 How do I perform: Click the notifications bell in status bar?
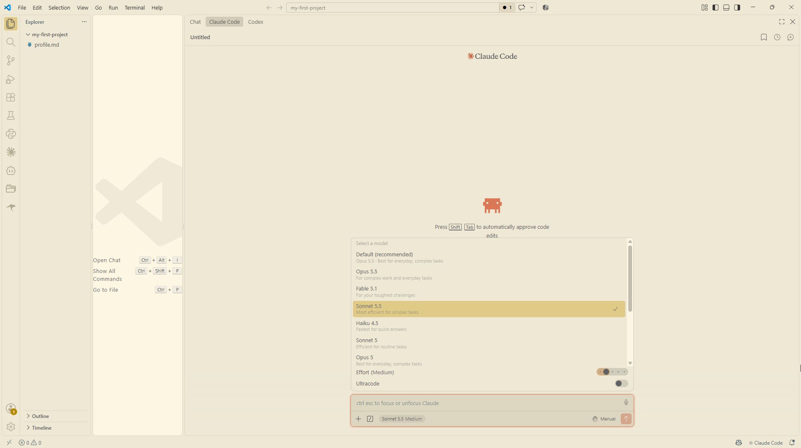[x=792, y=443]
